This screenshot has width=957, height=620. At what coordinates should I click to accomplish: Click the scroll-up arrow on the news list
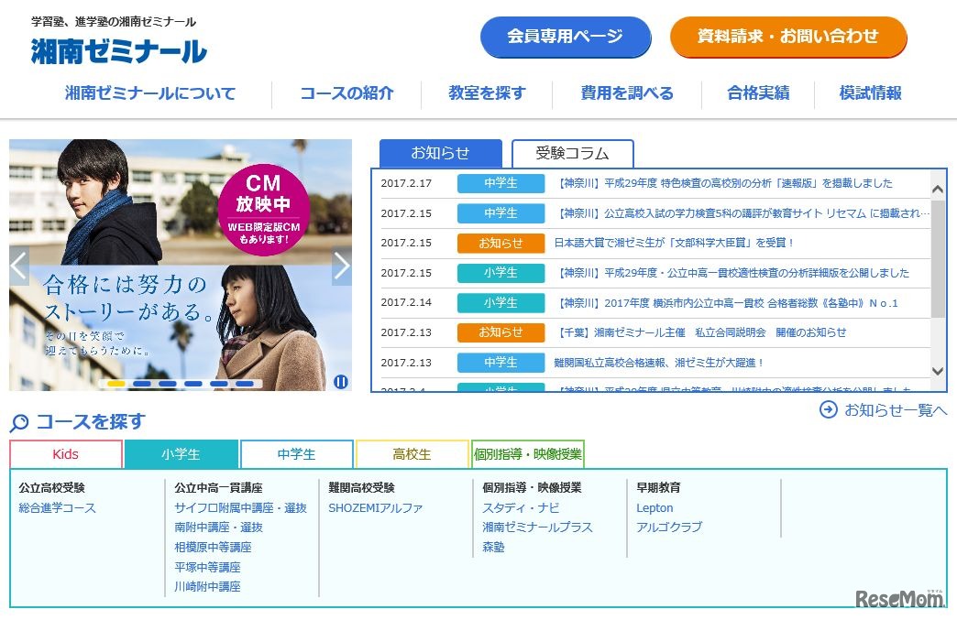937,188
